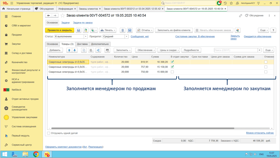Screen dimensions: 280x158
Task: Open the Начальная страница tab
Action: pyautogui.click(x=17, y=9)
